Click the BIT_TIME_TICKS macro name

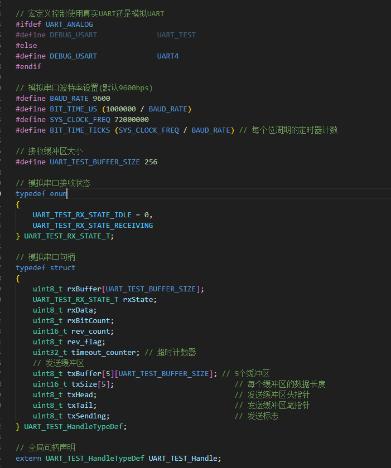[x=80, y=130]
